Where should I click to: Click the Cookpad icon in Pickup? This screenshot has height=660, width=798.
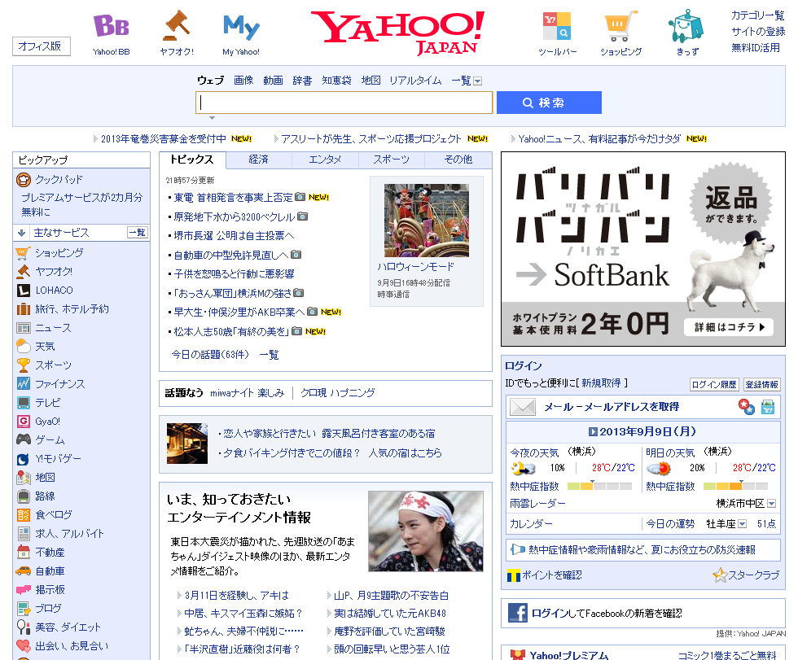[x=24, y=180]
